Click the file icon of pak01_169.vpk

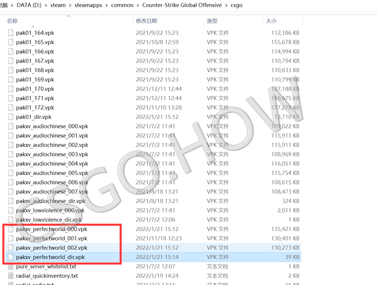(x=11, y=80)
